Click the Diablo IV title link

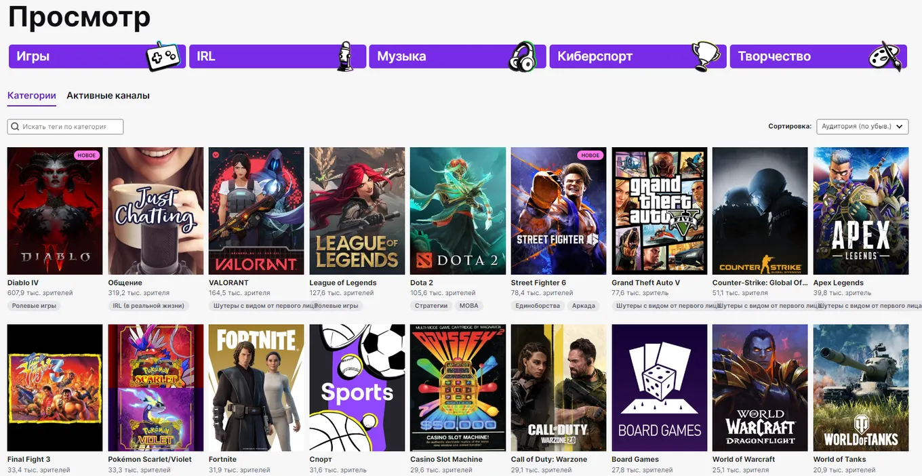[23, 283]
